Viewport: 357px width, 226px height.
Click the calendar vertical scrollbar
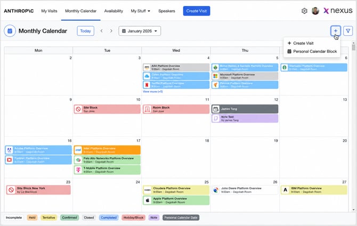tap(353, 126)
